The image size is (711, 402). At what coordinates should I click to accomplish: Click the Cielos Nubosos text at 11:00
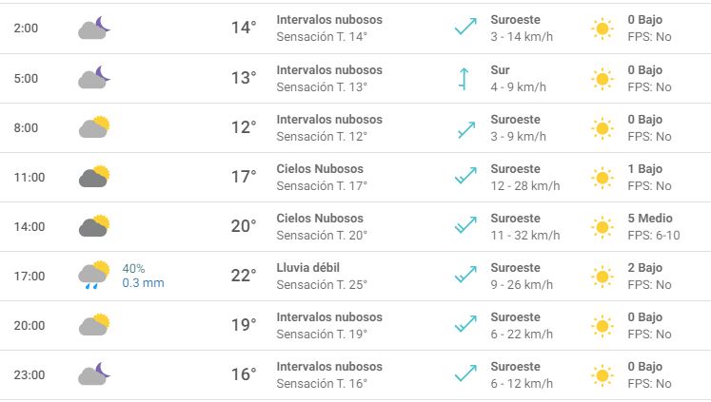320,169
